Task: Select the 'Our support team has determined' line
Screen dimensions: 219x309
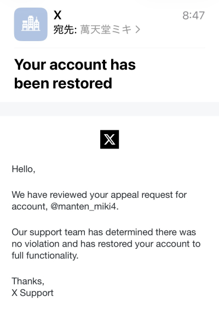Action: (x=104, y=232)
